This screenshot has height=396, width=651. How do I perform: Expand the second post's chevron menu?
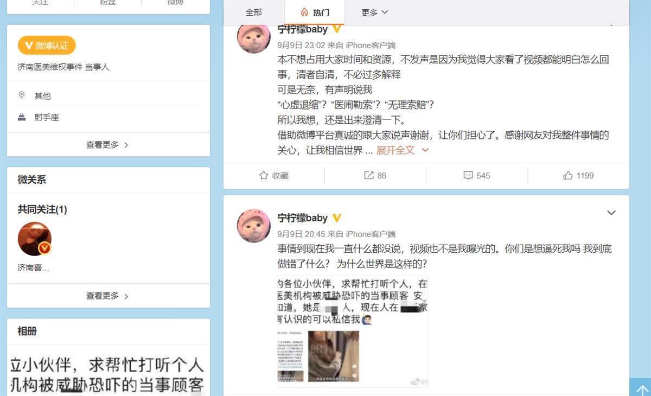(611, 213)
